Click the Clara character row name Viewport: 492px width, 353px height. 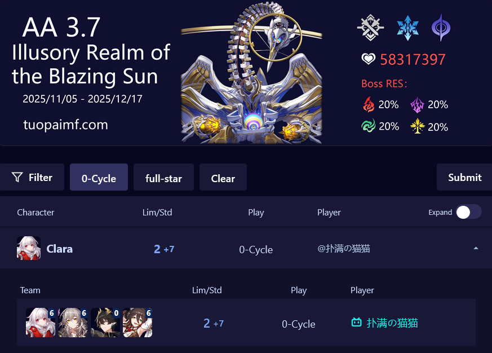[60, 249]
